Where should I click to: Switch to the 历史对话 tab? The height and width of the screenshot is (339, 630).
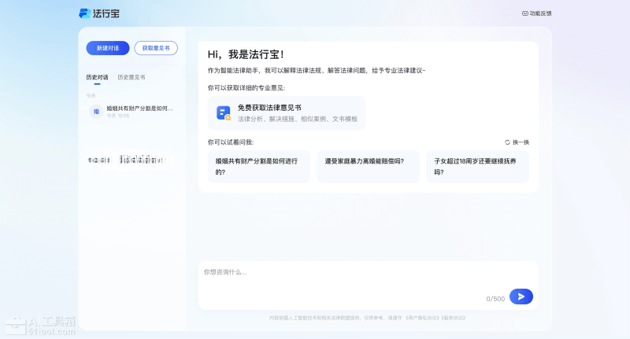(x=97, y=77)
